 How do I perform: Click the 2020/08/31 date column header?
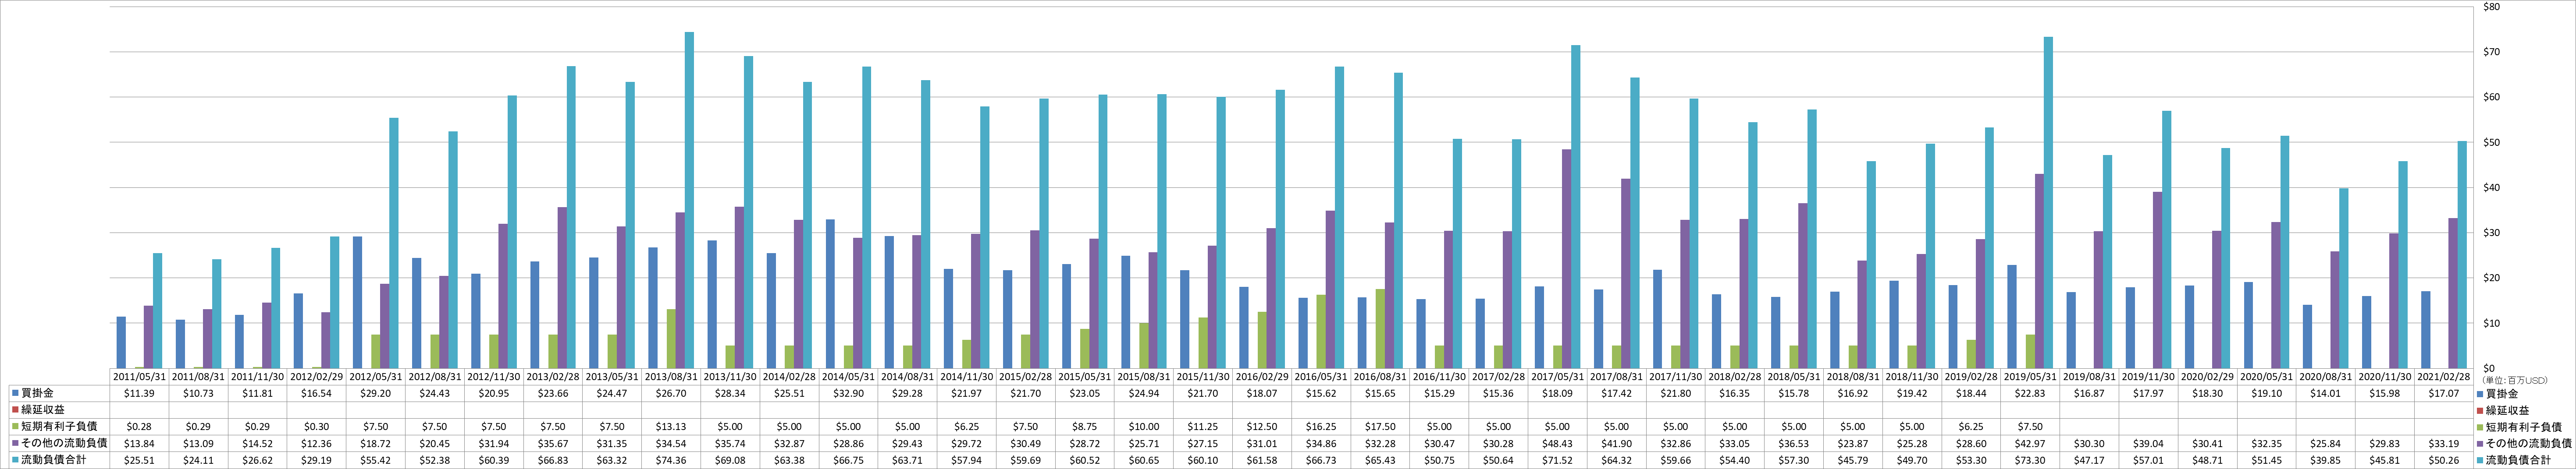(2326, 377)
